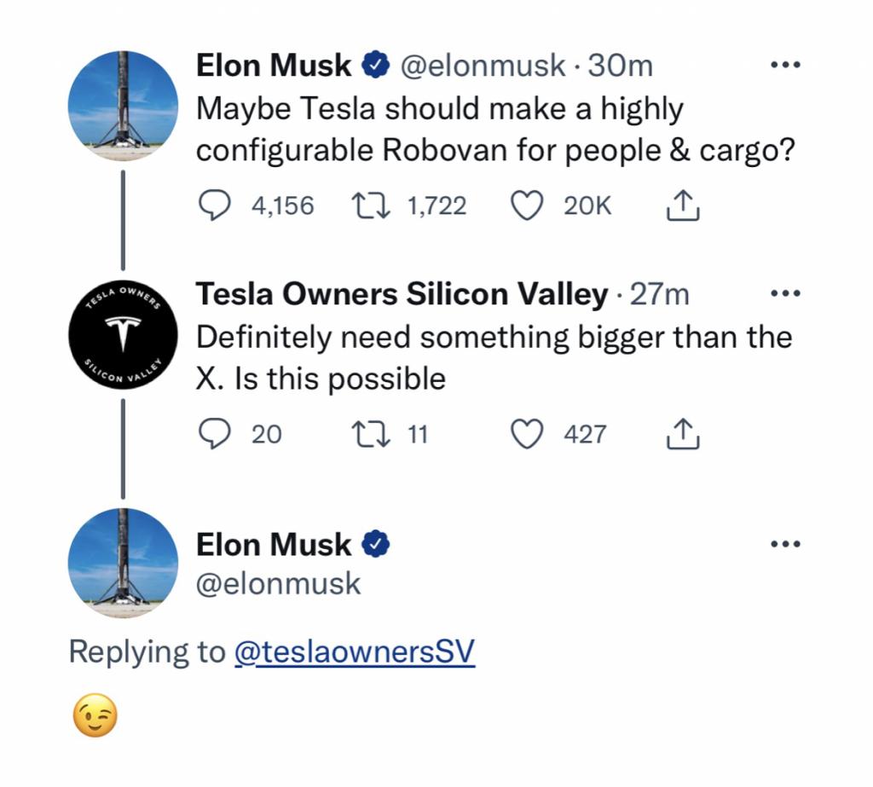
Task: Like the tweet with 427 likes
Action: point(527,435)
